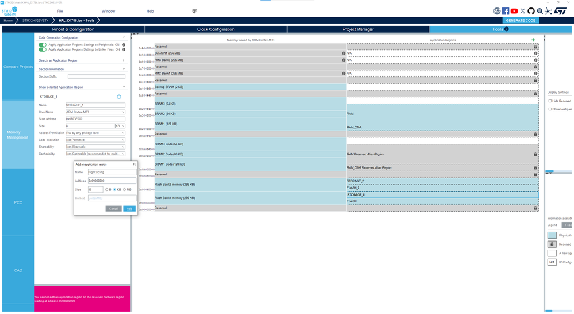Viewport: 574px width, 314px height.
Task: Click lock icon on RAM_DMA Reserved Alias Region
Action: pyautogui.click(x=535, y=168)
